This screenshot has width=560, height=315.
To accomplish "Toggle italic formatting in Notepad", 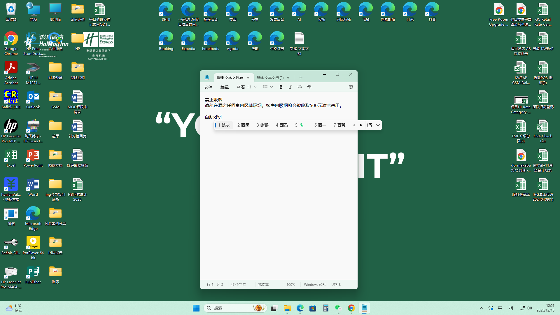I will coord(290,87).
